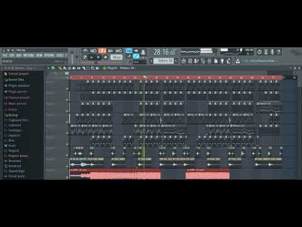Select the Select tool in playlist toolbar

(x=88, y=68)
